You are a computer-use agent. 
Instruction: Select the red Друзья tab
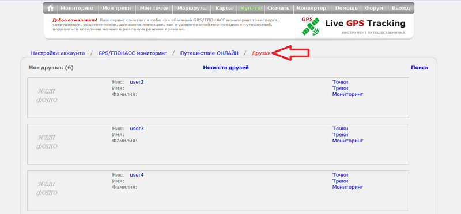(x=261, y=53)
